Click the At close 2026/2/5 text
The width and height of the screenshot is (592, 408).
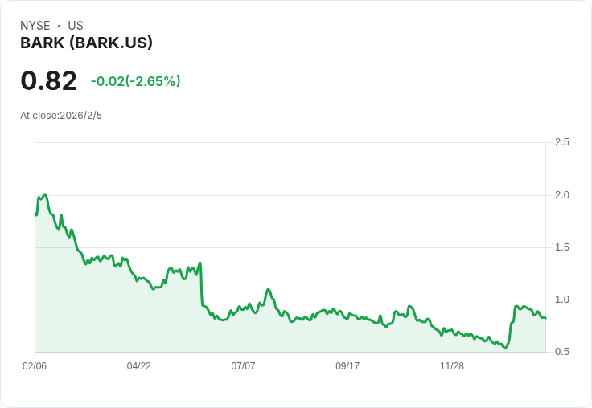tap(61, 116)
